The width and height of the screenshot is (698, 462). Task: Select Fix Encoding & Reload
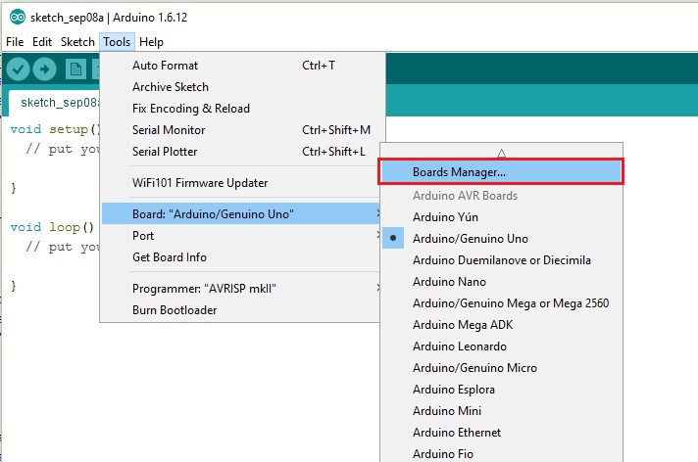242,109
